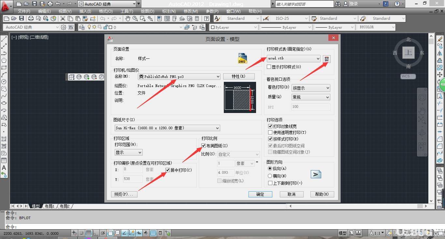This screenshot has width=445, height=239.
Task: Open the 视图(V) menu
Action: 65,11
